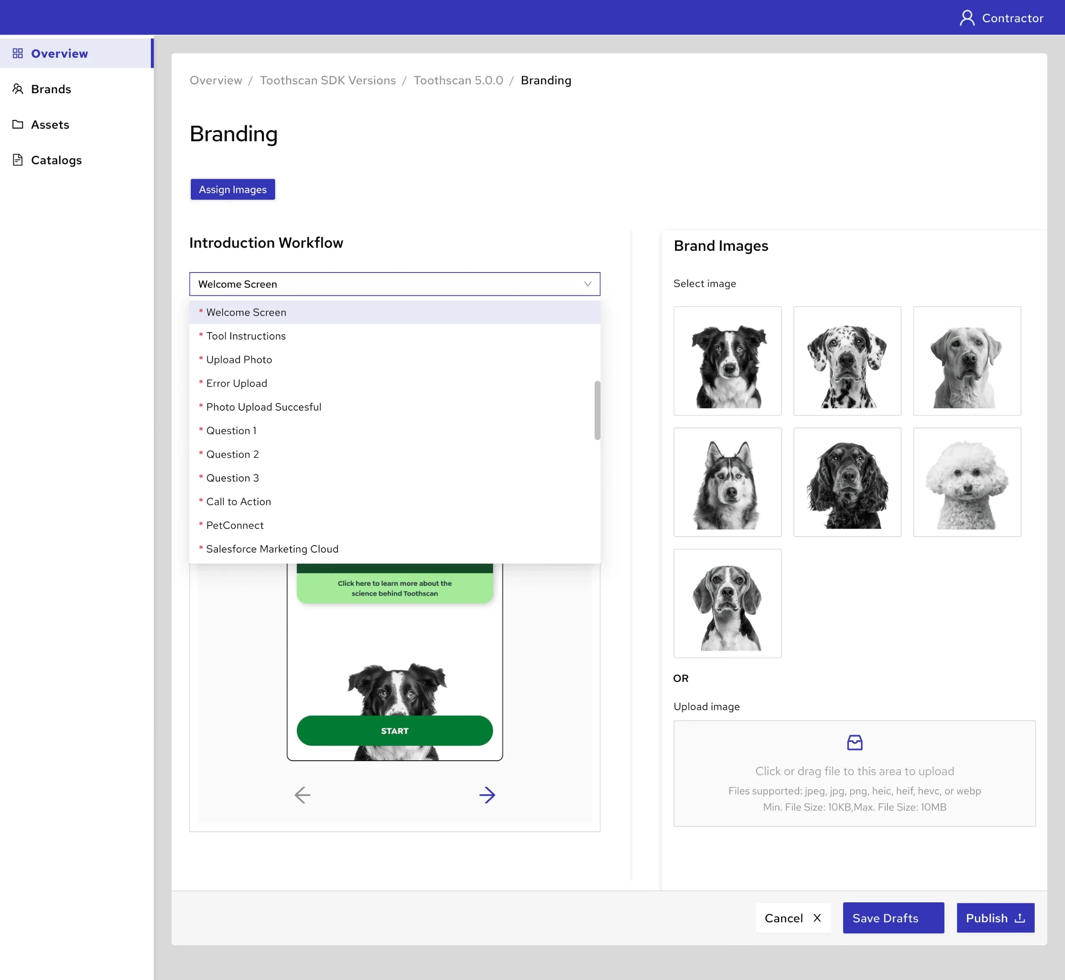The width and height of the screenshot is (1065, 980).
Task: Select the dalmatian brand image
Action: point(847,361)
